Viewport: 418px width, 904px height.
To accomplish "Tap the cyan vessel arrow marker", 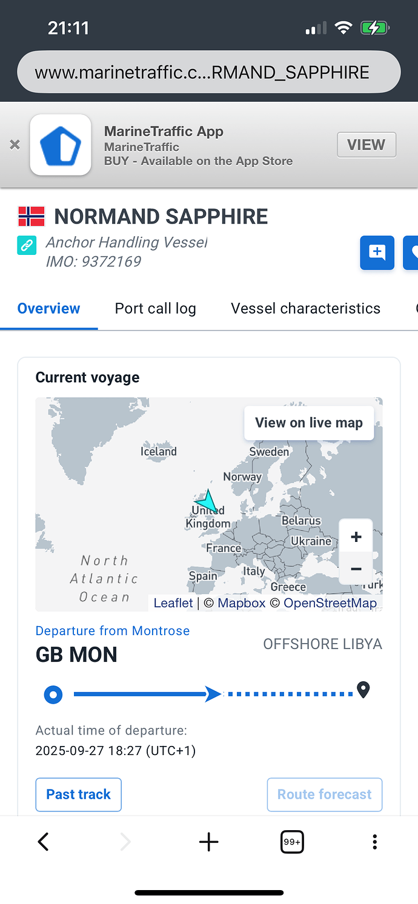I will 207,502.
